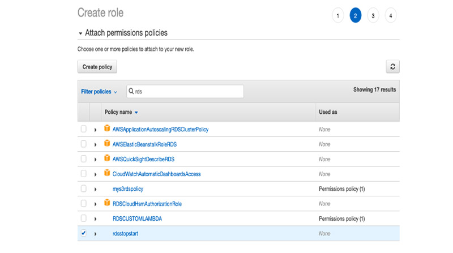Click Permissions policy (1) for RDSCUSTOMLAMBDA

(x=342, y=218)
